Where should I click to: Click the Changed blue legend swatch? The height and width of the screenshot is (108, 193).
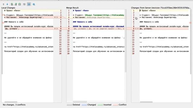click(x=84, y=105)
